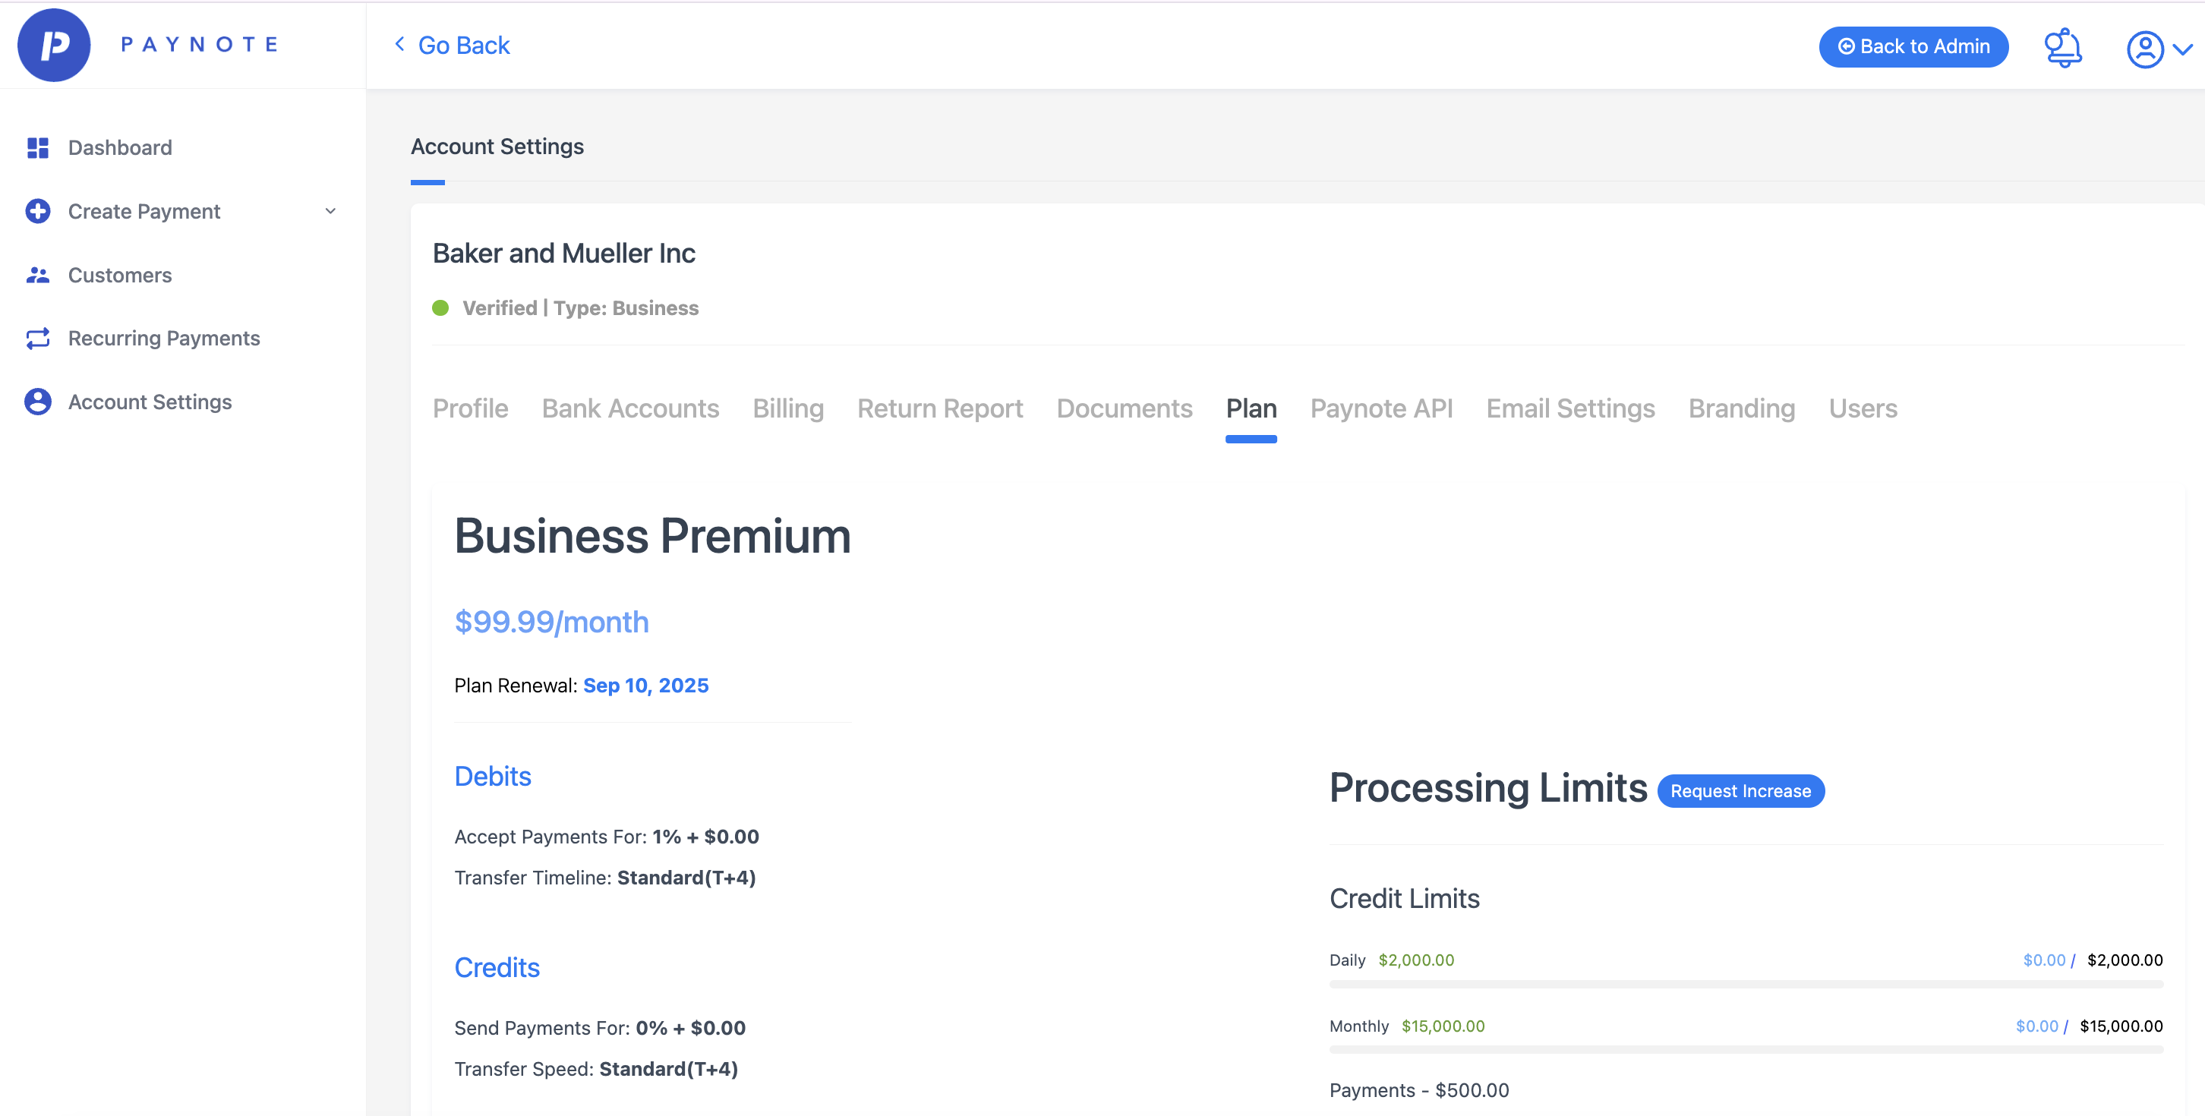Screen dimensions: 2205x1116
Task: Click Transfer Timeline Standard(T+4) text
Action: point(604,878)
